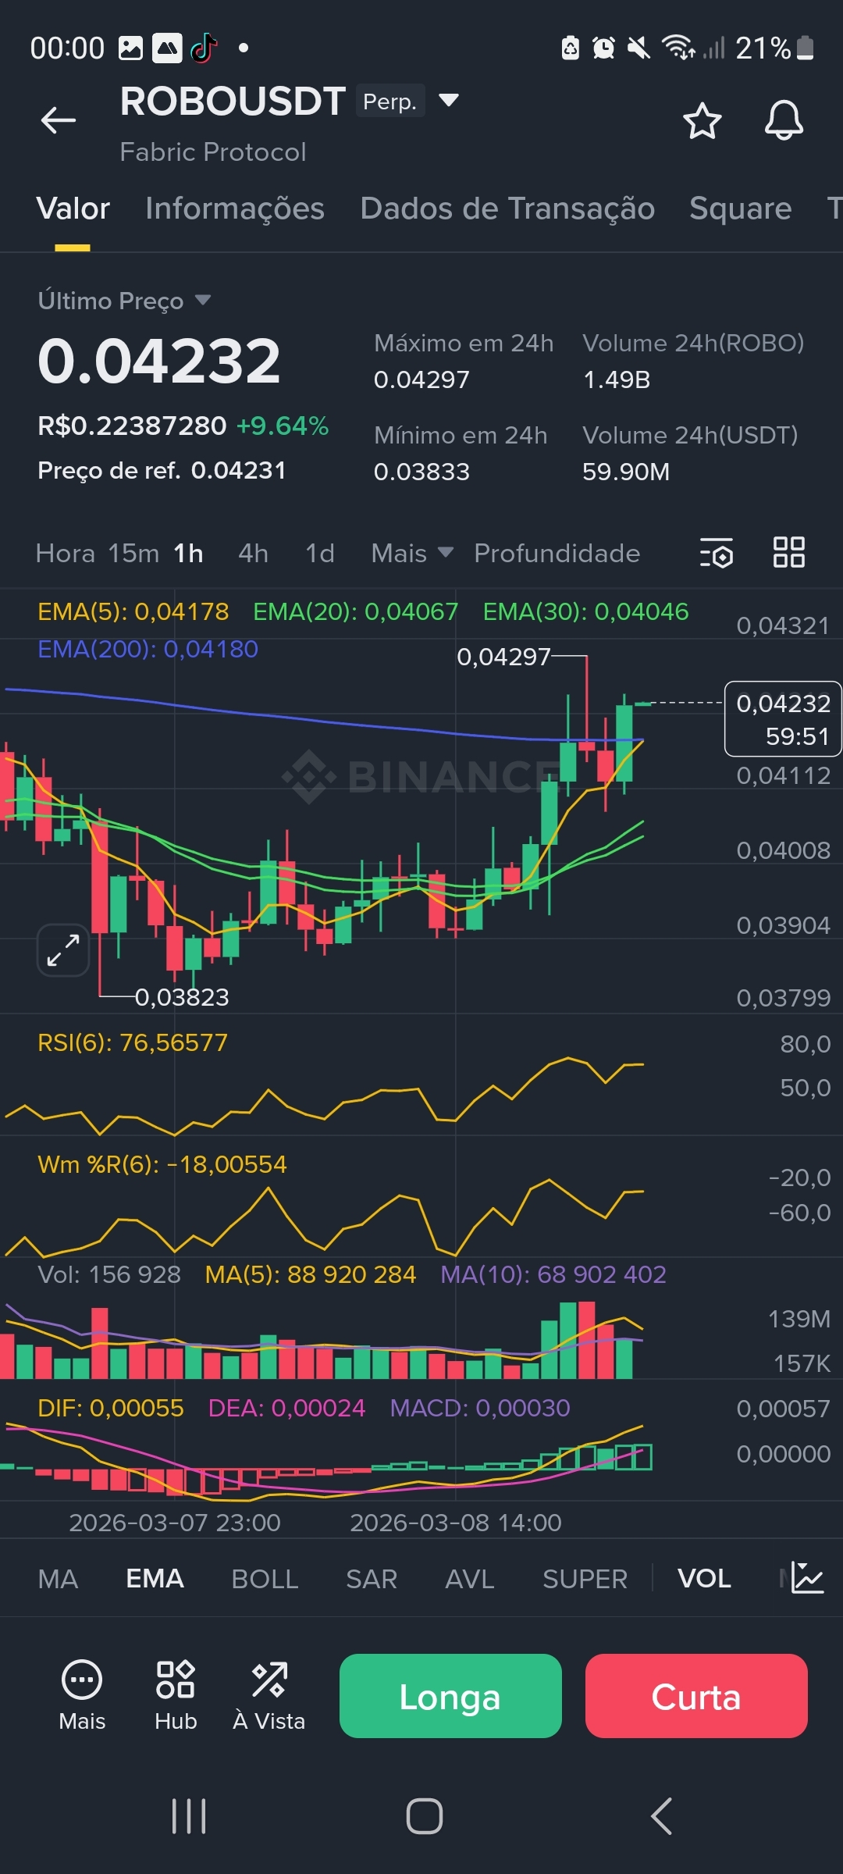
Task: Select the 1h timeframe
Action: click(188, 553)
